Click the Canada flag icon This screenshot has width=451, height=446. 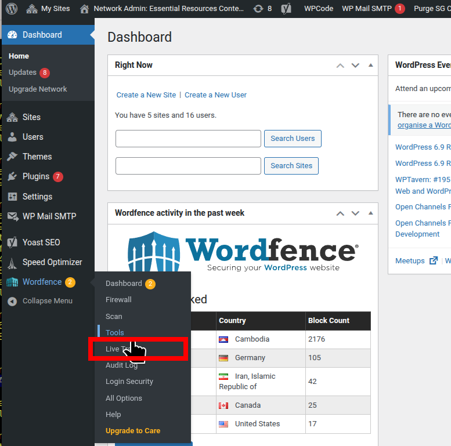pos(223,405)
